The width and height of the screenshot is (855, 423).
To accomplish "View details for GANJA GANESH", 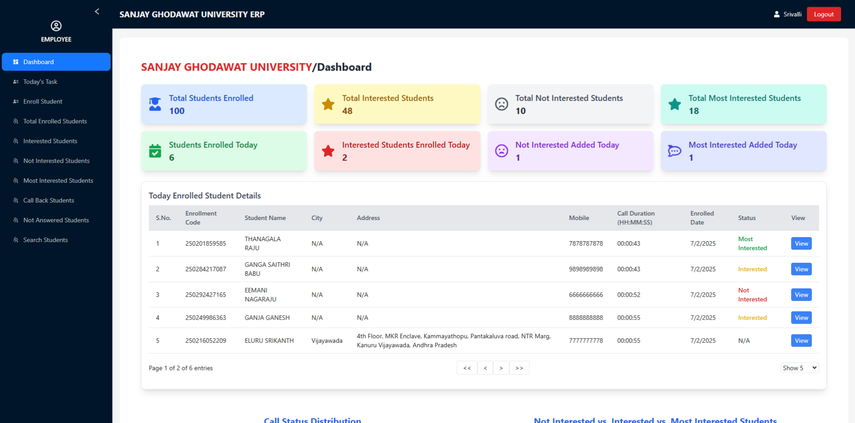I will click(x=801, y=318).
